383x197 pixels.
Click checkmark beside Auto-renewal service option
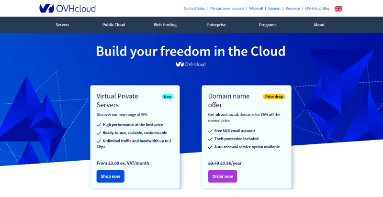(210, 147)
